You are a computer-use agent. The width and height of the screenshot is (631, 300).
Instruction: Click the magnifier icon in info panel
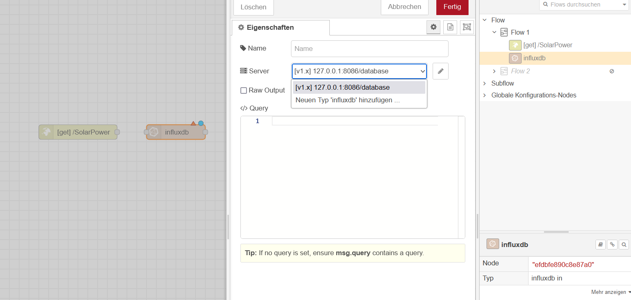(624, 245)
